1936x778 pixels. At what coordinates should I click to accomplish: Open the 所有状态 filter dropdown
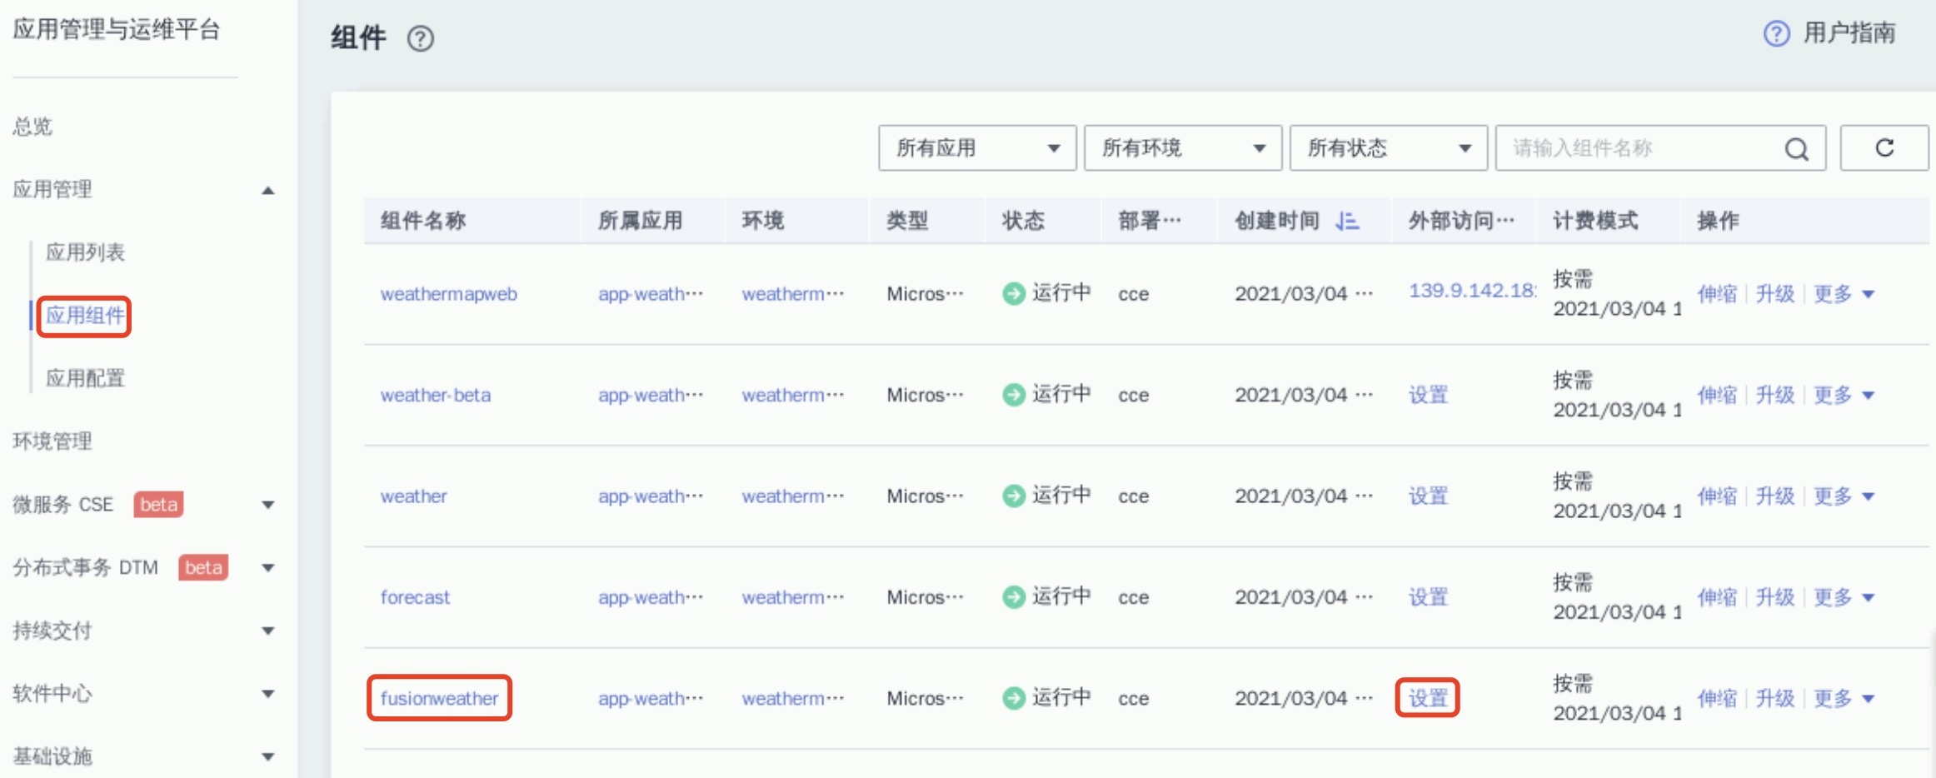pyautogui.click(x=1388, y=148)
